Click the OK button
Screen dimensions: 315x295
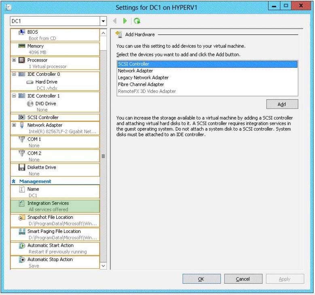point(201,279)
